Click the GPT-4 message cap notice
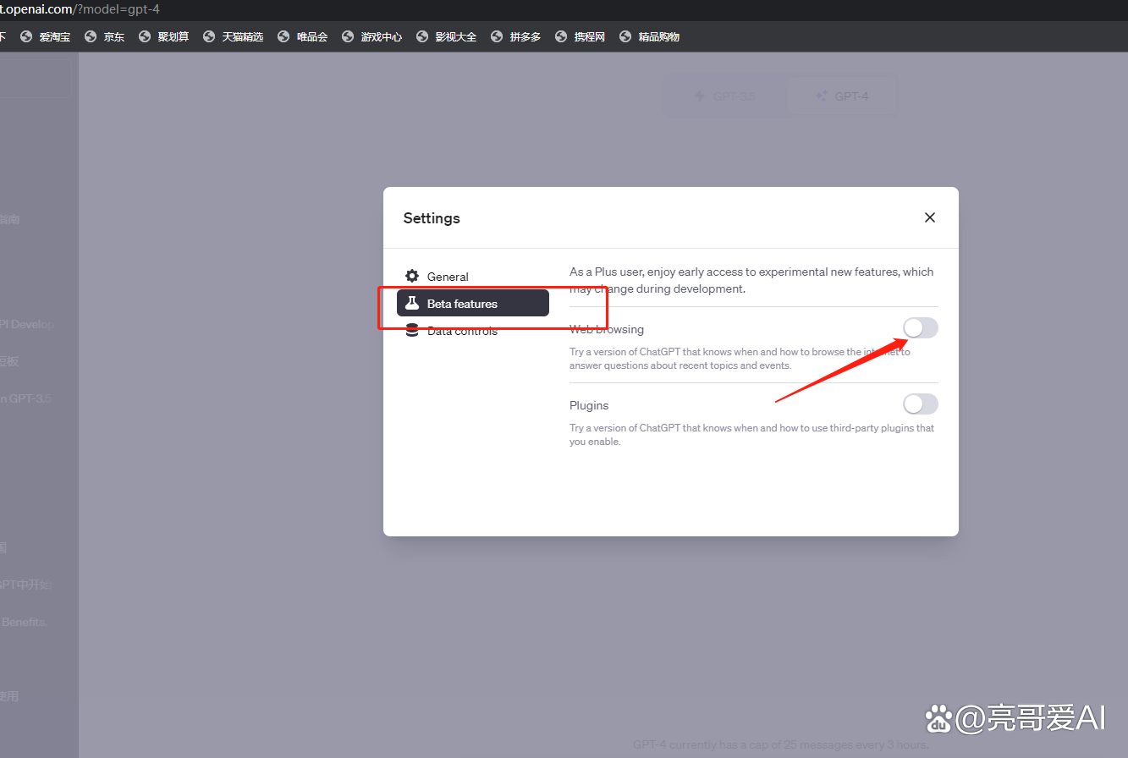The width and height of the screenshot is (1128, 758). [781, 745]
